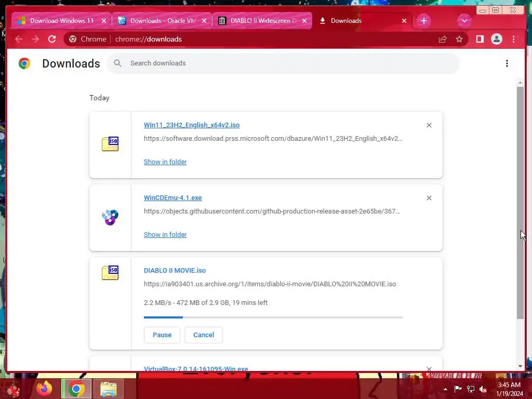Click the ISO file icon for Win11_23H2
This screenshot has width=532, height=399.
click(110, 144)
